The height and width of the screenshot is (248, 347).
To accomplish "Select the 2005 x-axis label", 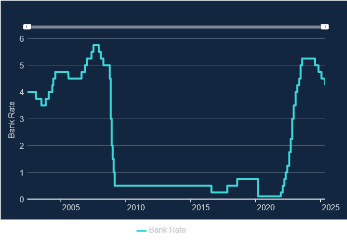I will 71,208.
